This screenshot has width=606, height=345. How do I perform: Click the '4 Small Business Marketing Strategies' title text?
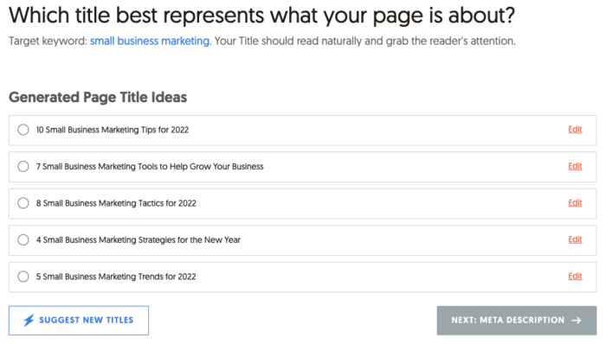coord(139,240)
